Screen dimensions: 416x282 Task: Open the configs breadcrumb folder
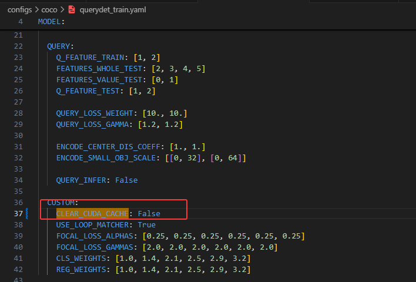(19, 10)
